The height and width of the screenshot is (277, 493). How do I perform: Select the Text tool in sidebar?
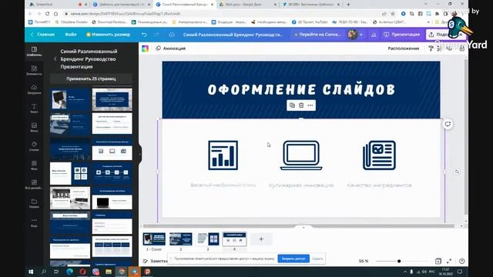click(34, 108)
